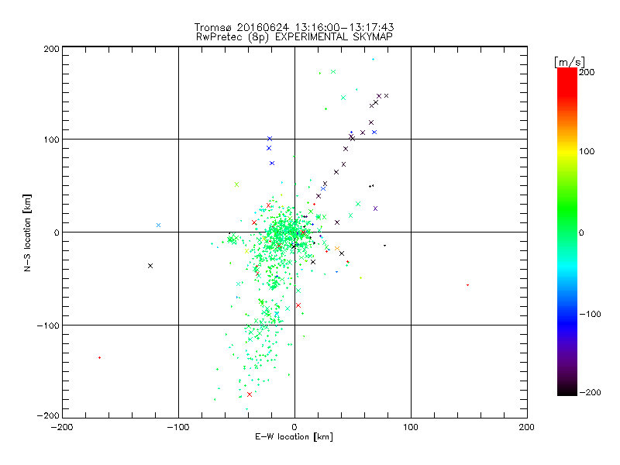This screenshot has width=620, height=465.
Task: Click the y-axis tick label '-100'
Action: tap(48, 325)
